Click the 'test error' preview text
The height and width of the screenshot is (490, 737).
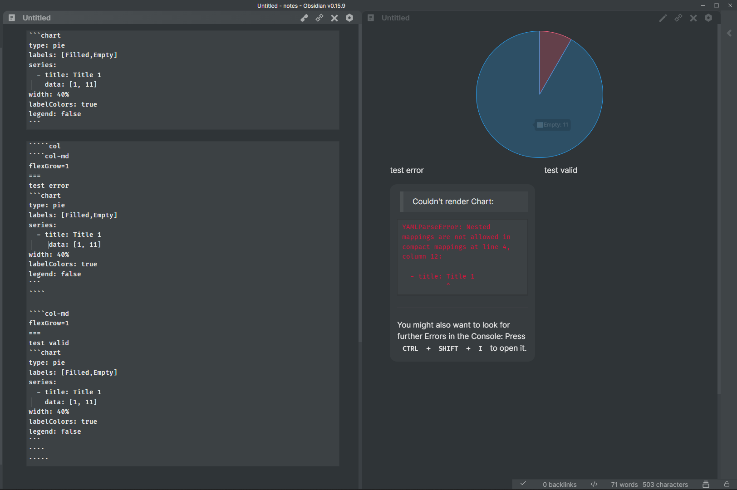[x=407, y=170]
